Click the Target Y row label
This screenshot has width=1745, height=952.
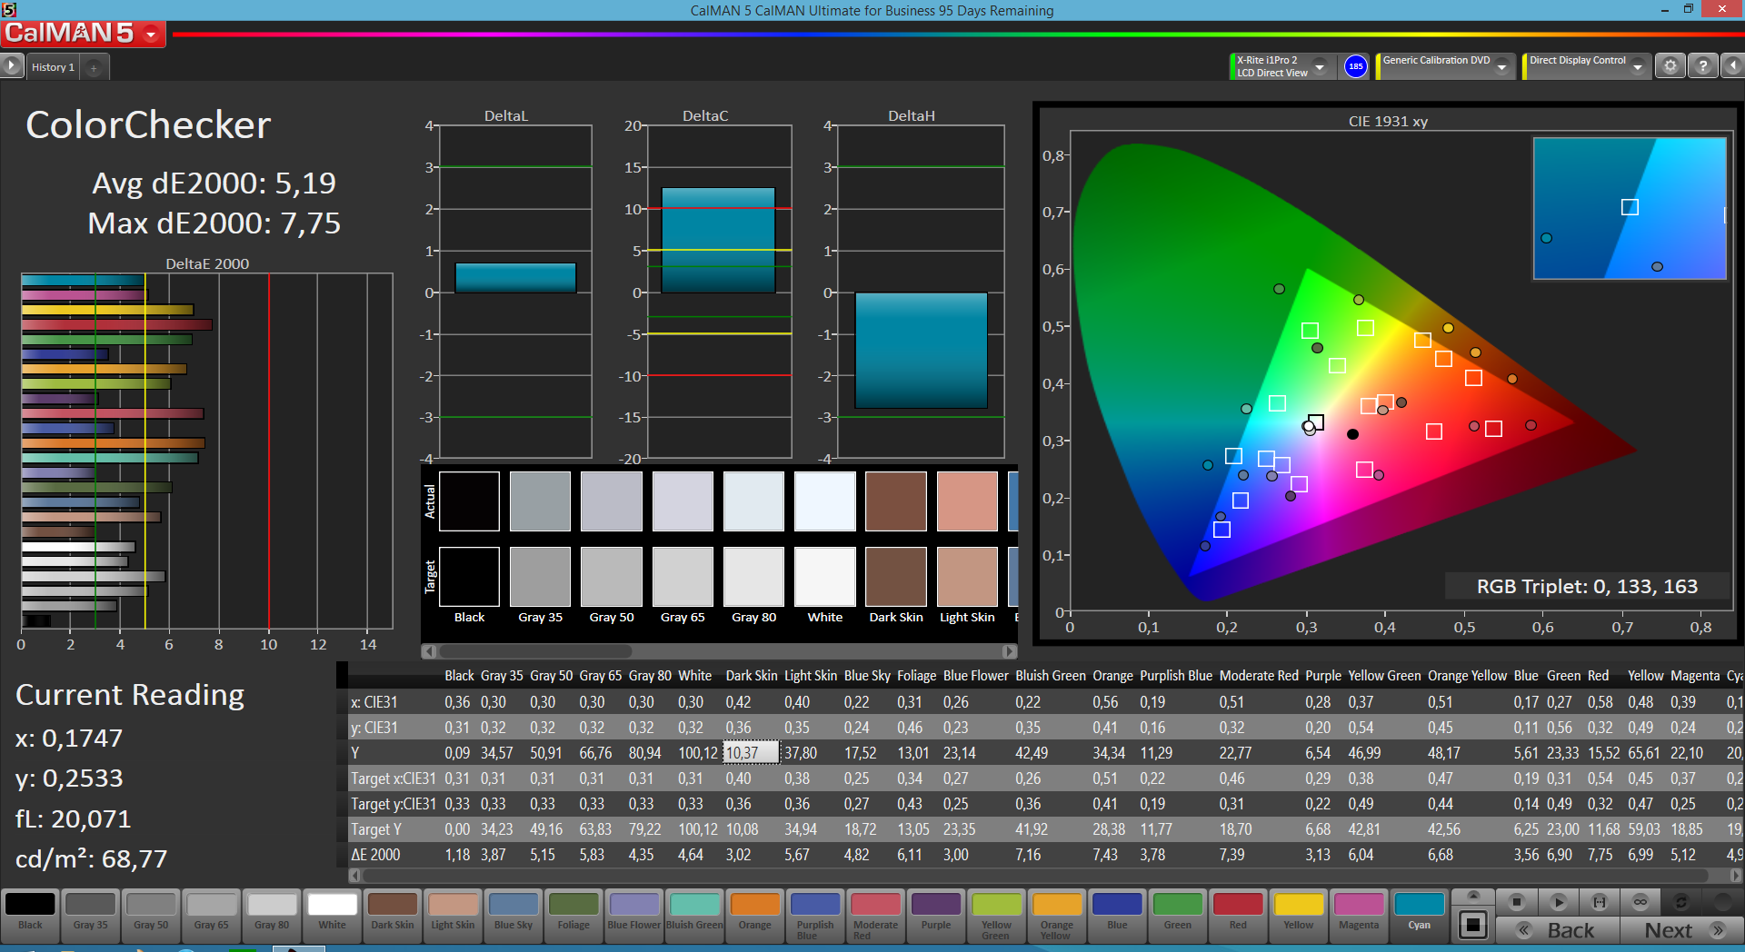pyautogui.click(x=376, y=829)
